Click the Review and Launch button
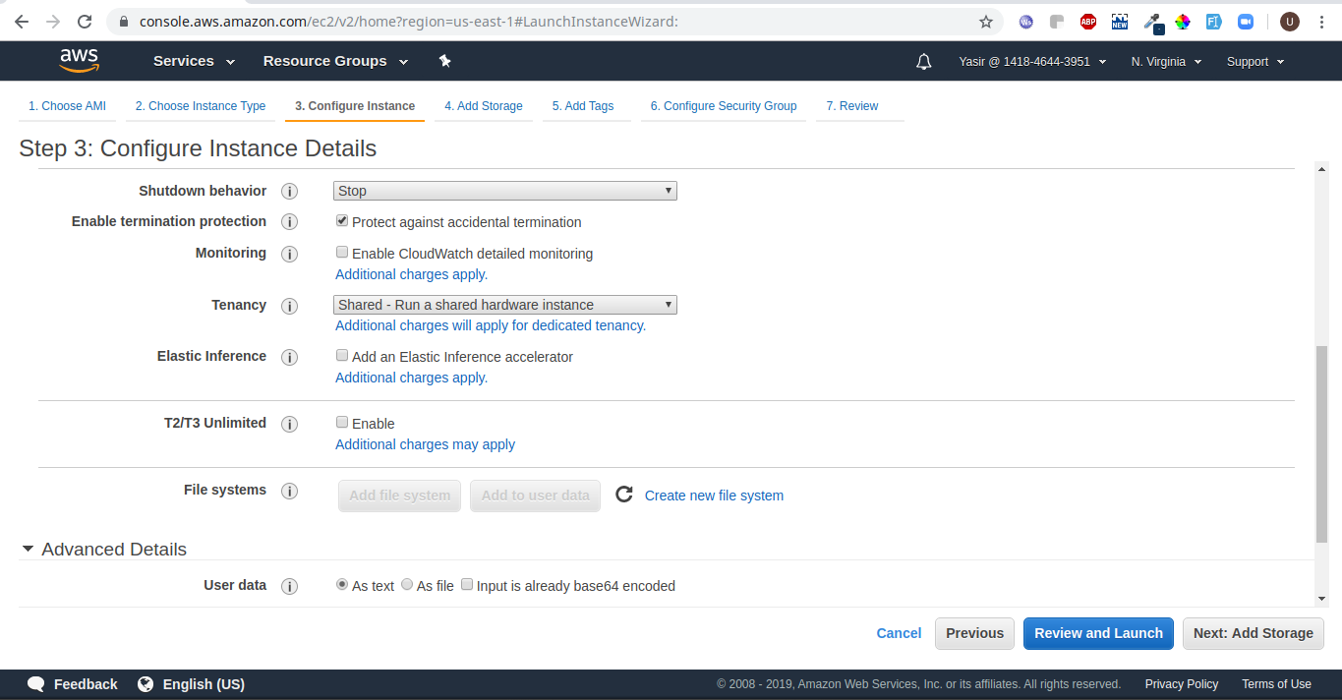Screen dimensions: 1342x700 tap(1098, 633)
